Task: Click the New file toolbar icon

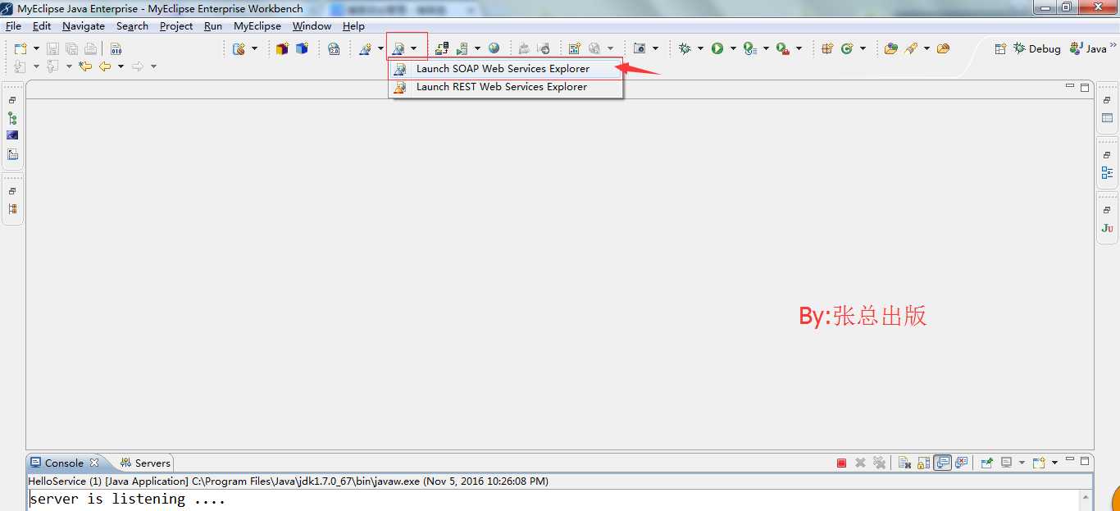Action: pos(20,48)
